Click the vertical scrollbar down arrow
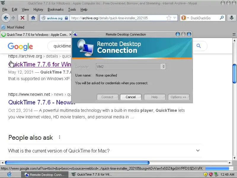 (x=234, y=158)
